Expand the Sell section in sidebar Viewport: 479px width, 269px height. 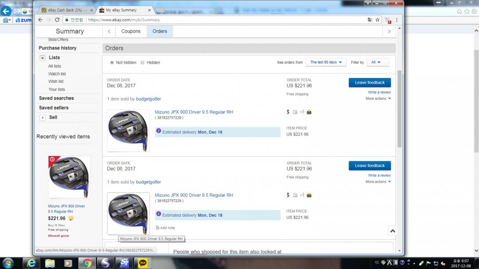[43, 117]
